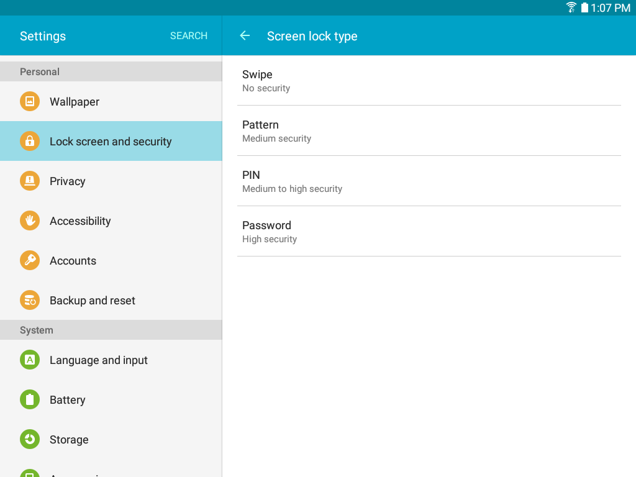Click the green Battery icon
The image size is (636, 477).
[x=30, y=399]
